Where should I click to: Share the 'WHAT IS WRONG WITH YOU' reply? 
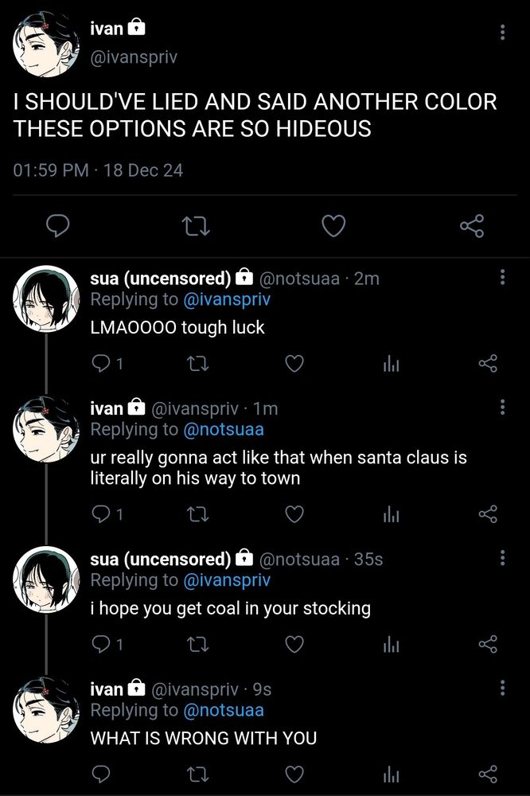coord(488,774)
